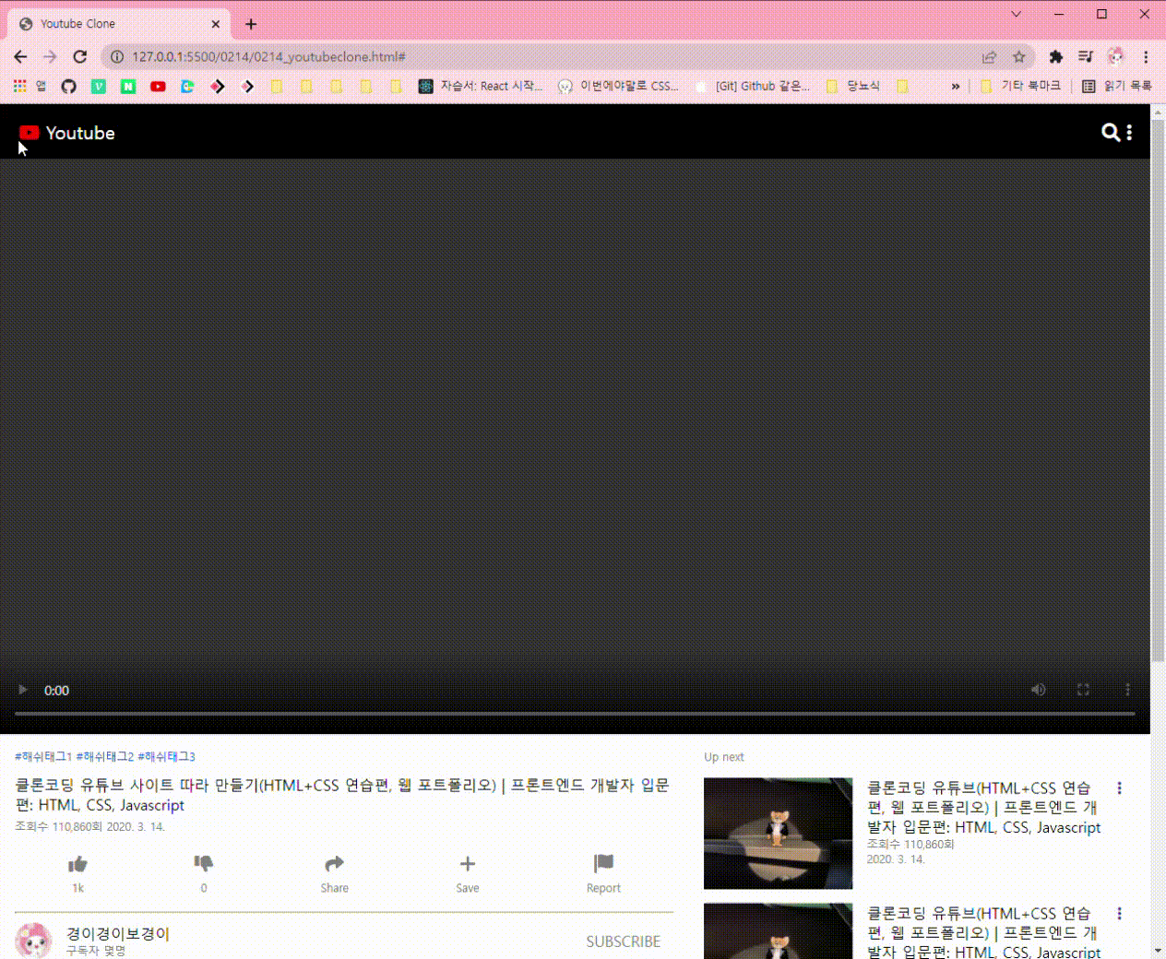
Task: Close the Youtube Clone tab
Action: coord(216,24)
